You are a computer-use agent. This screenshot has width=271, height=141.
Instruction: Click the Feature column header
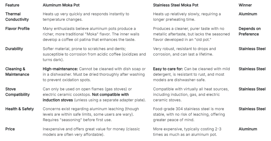click(x=12, y=5)
